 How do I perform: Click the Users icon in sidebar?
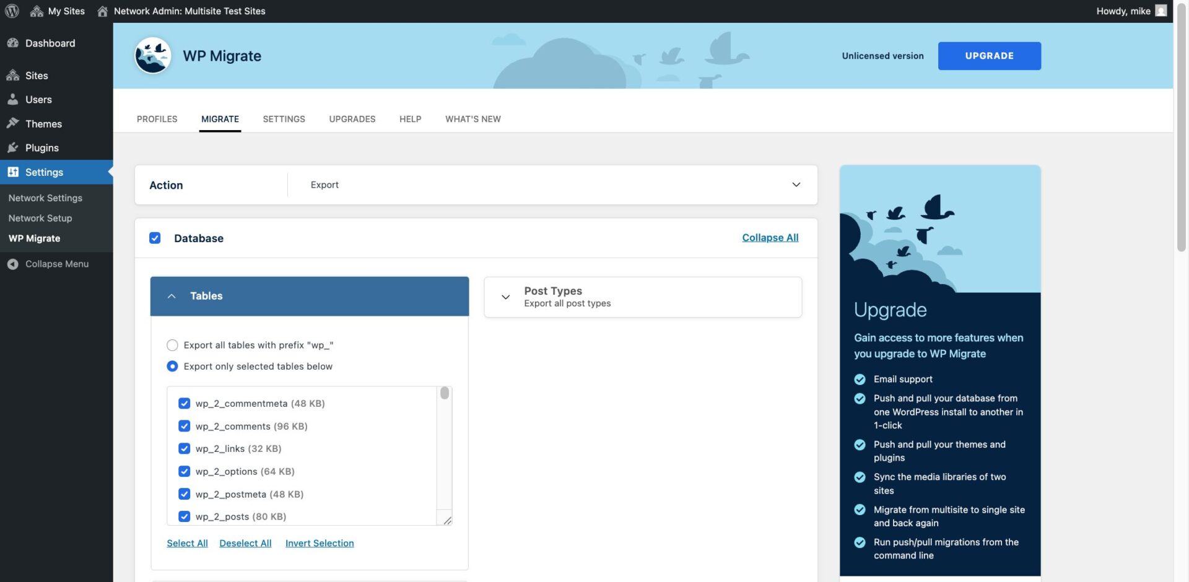click(x=13, y=99)
